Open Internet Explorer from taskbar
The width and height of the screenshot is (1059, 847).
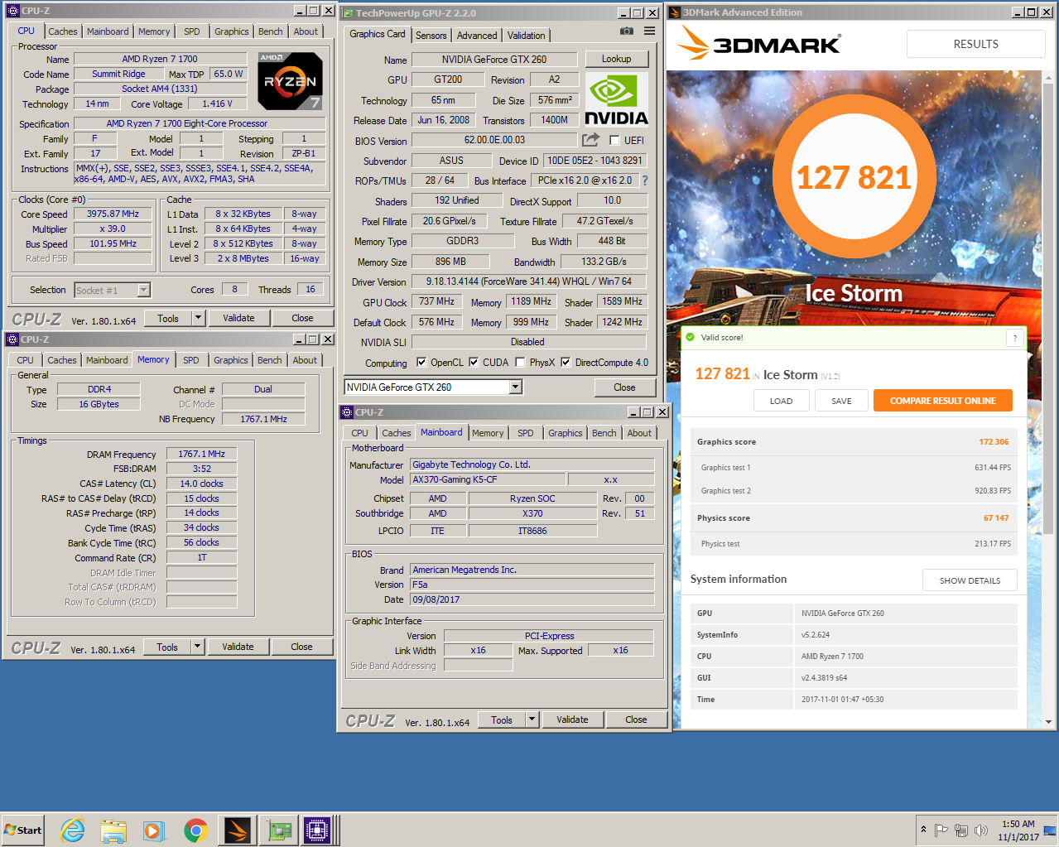tap(73, 830)
